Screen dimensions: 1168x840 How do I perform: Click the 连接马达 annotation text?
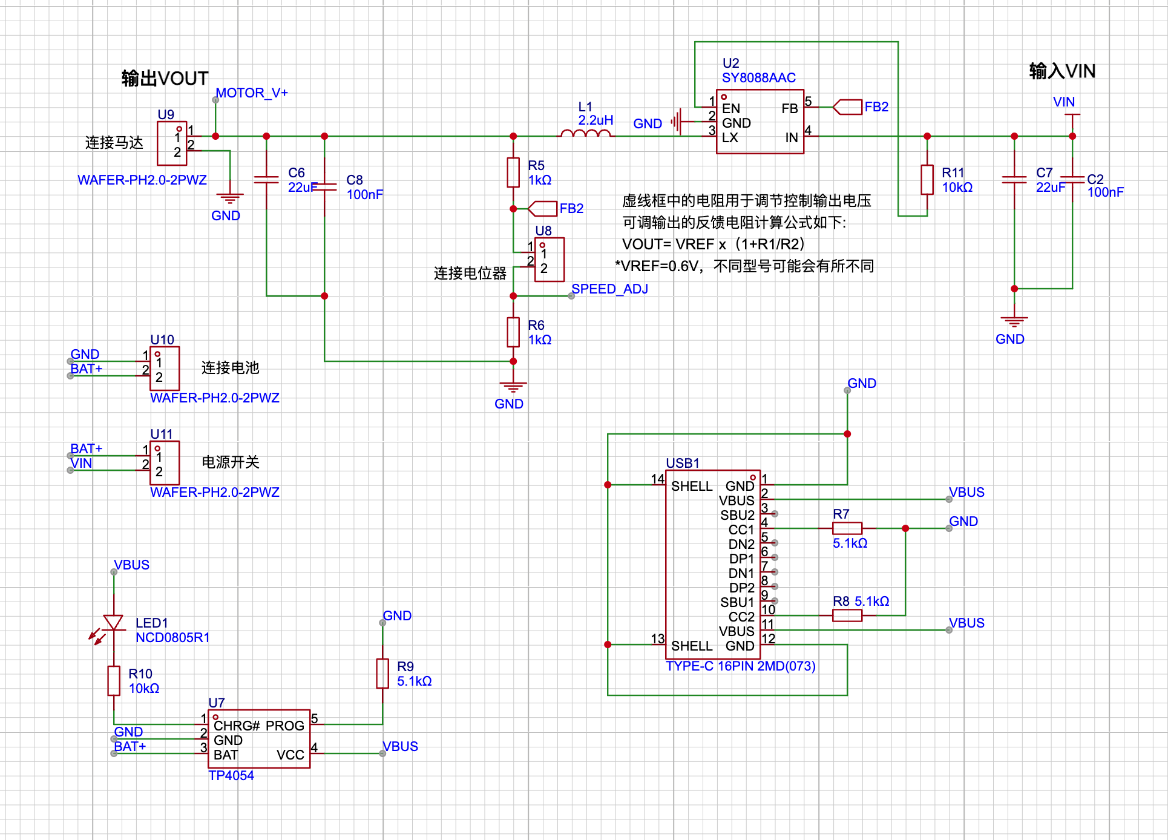[x=114, y=142]
